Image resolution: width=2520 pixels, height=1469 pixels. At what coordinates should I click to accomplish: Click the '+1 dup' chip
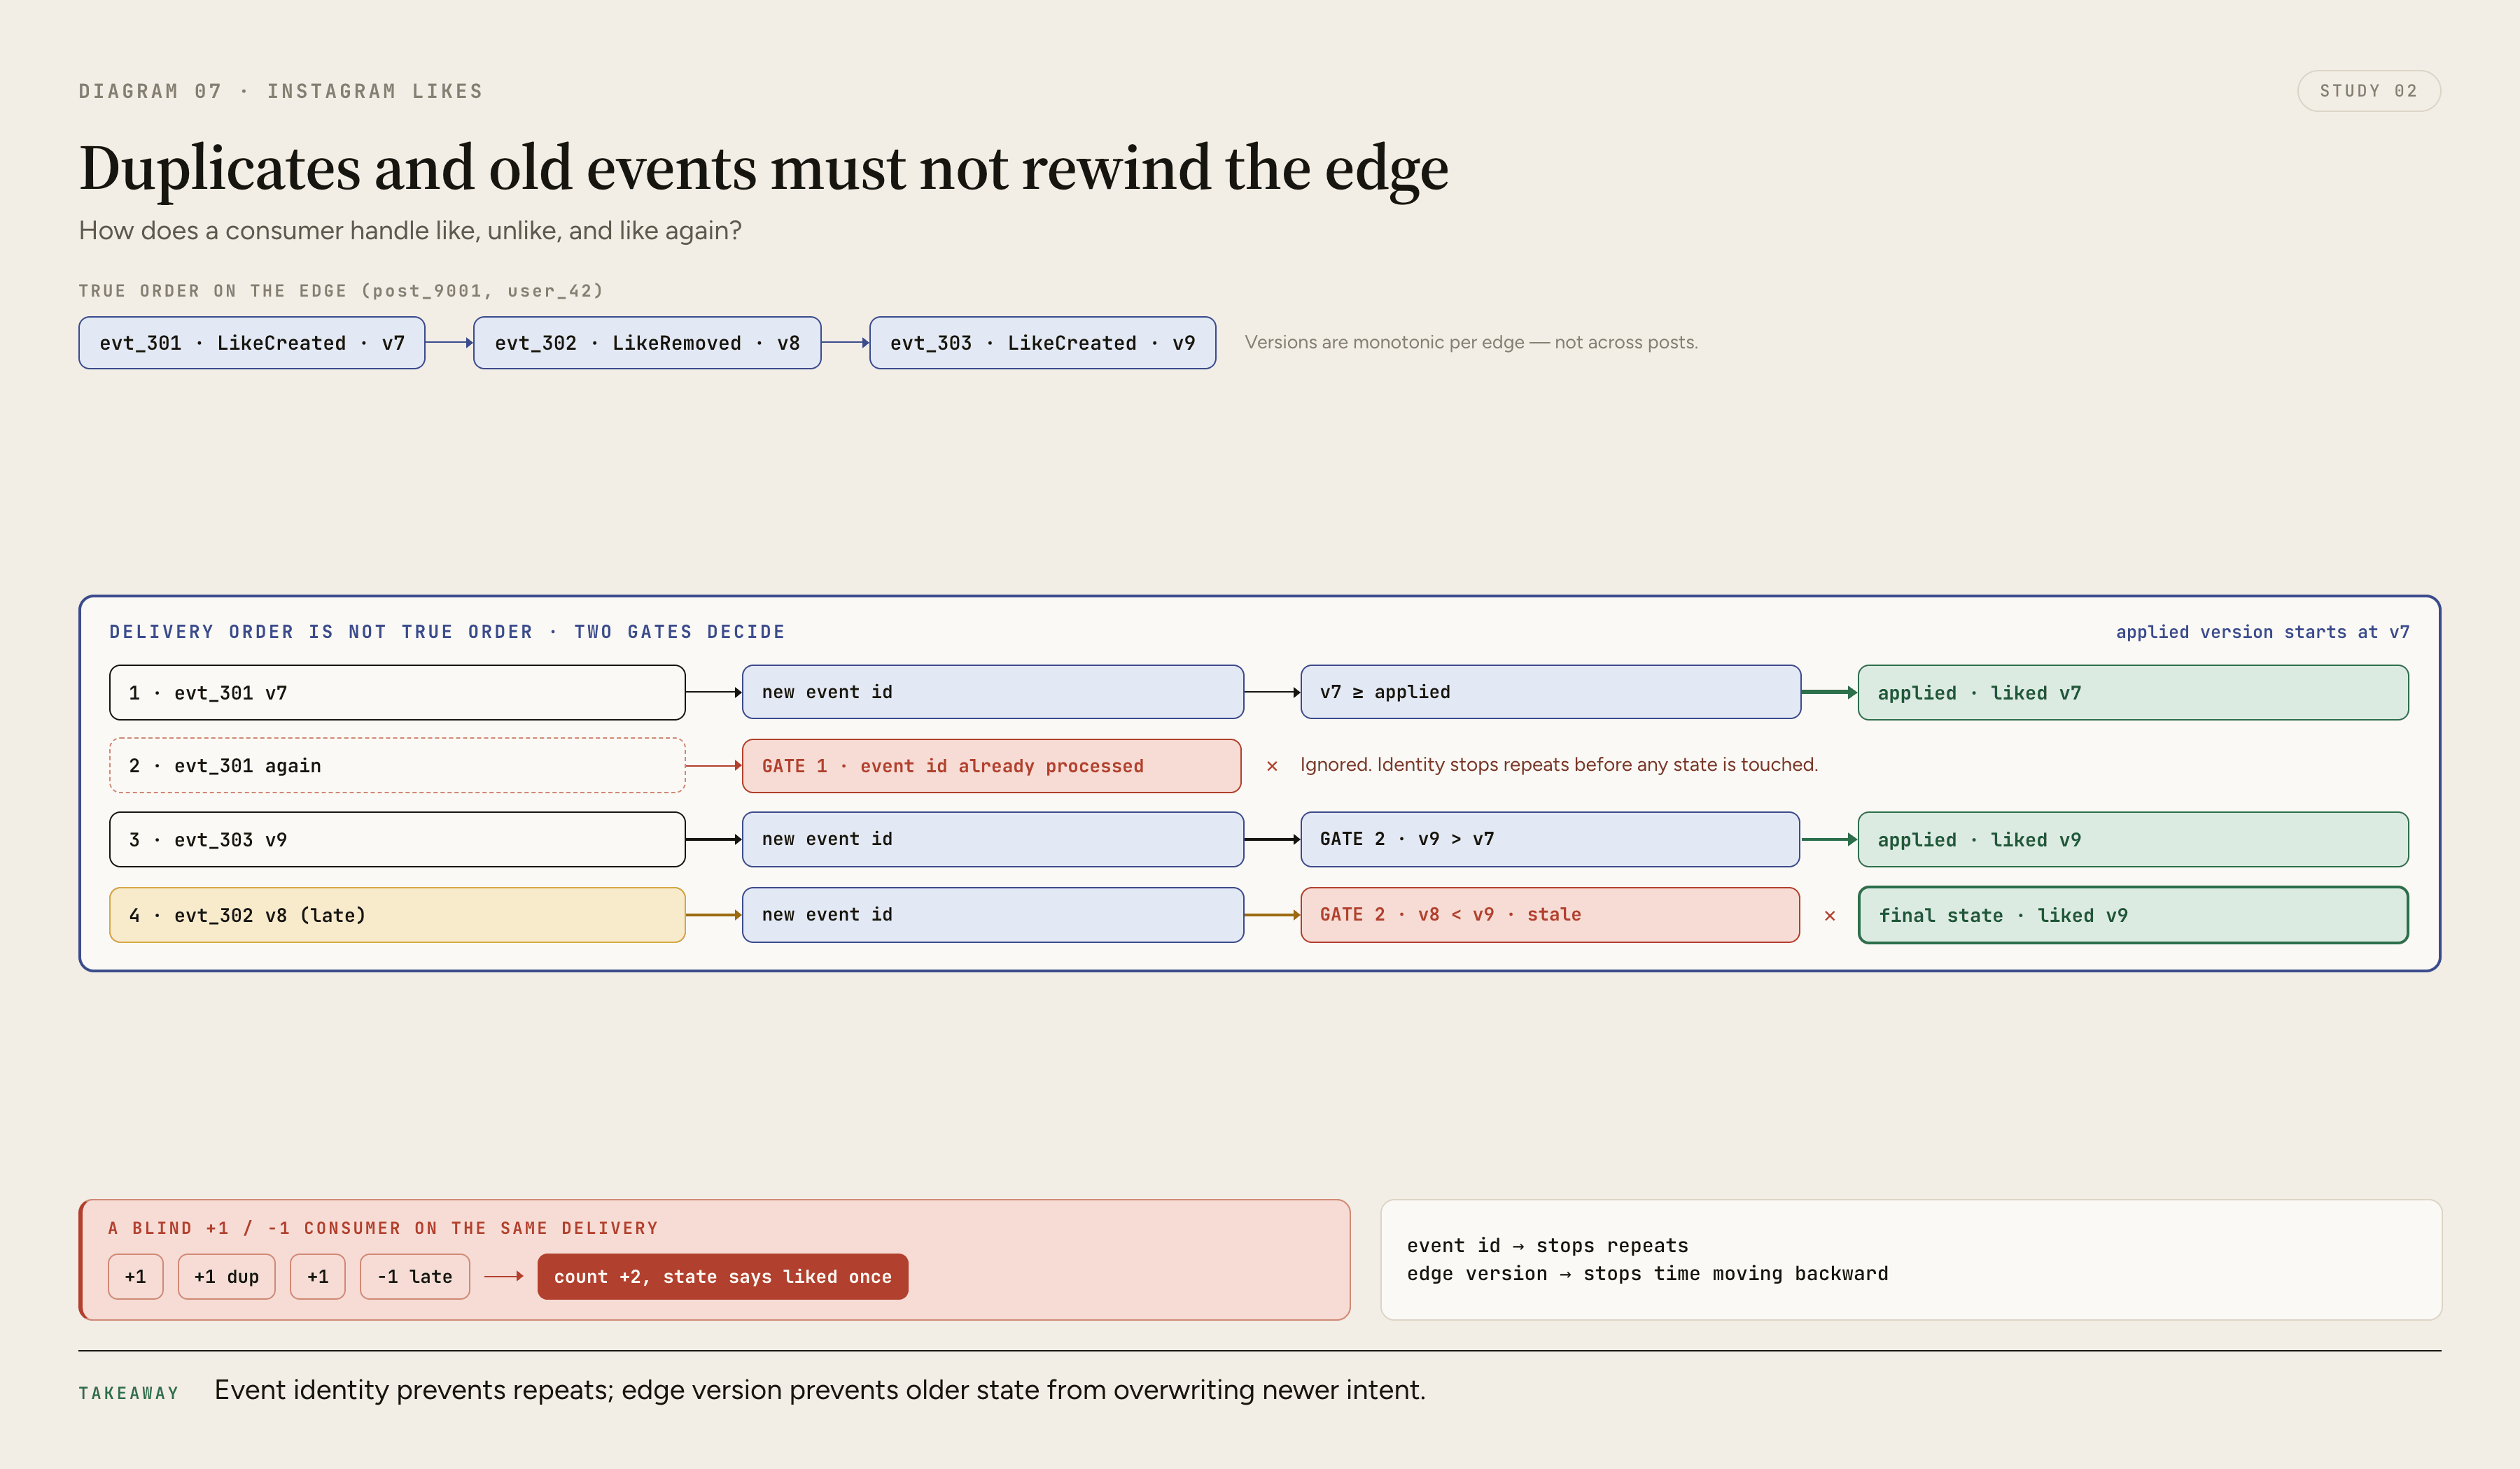click(x=227, y=1277)
